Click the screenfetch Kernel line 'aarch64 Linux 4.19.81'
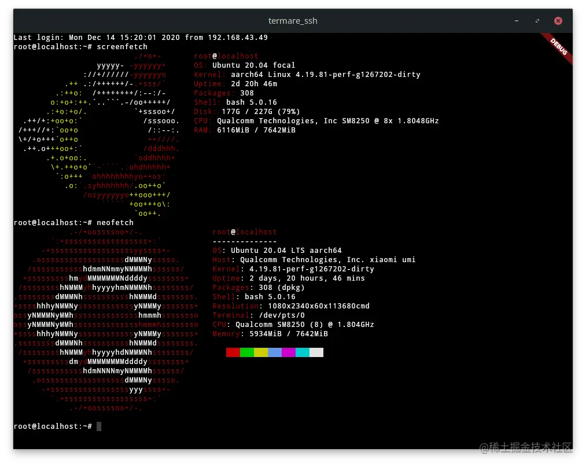Image resolution: width=586 pixels, height=467 pixels. pos(307,75)
